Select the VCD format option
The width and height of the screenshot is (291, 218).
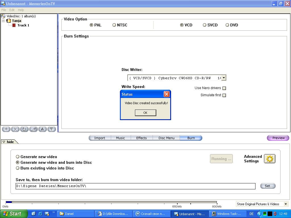tap(182, 25)
